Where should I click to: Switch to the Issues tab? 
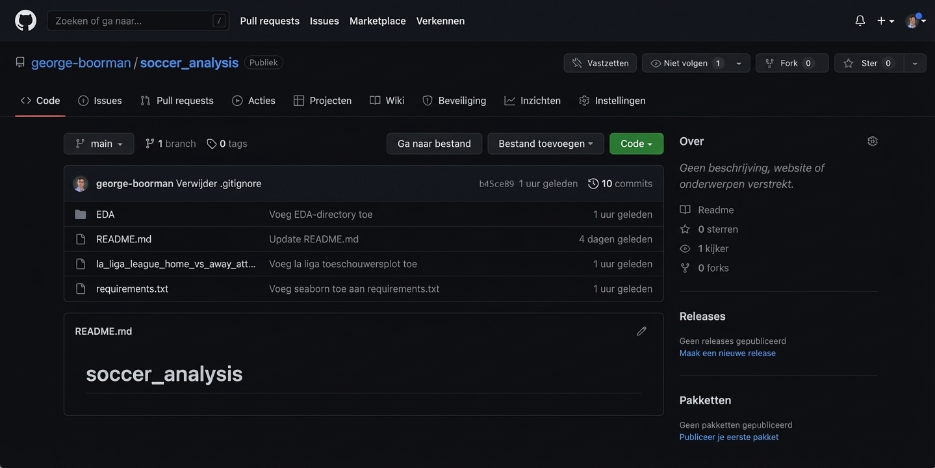100,101
